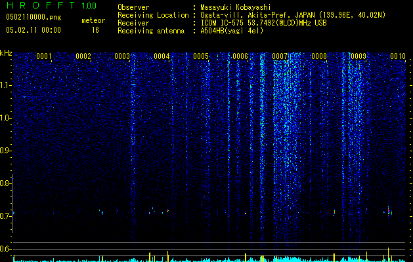Click the Observer field label
Image resolution: width=413 pixels, height=262 pixels.
(x=133, y=8)
